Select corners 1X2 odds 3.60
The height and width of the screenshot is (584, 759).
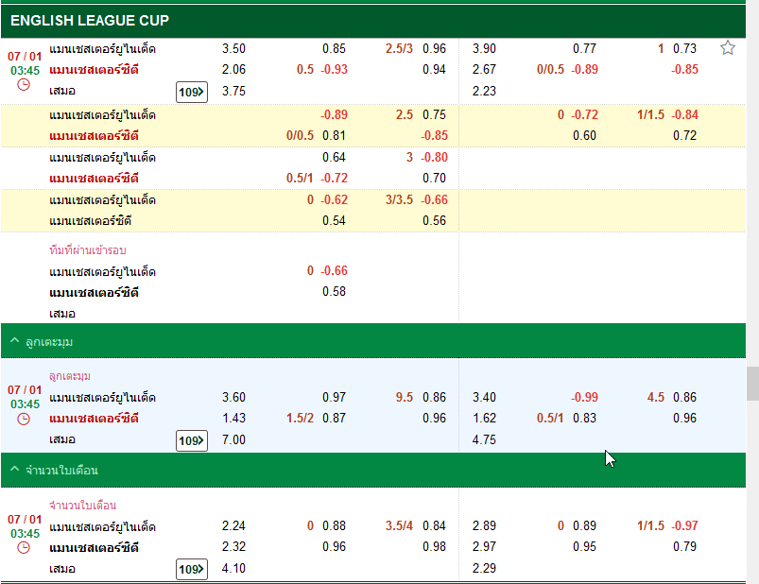pyautogui.click(x=233, y=398)
